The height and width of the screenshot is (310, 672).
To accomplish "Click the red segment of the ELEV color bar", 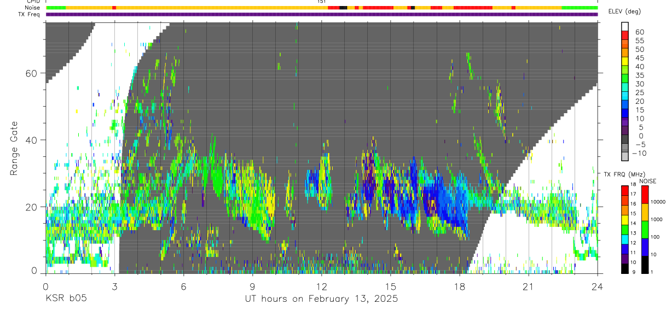I will pos(624,35).
